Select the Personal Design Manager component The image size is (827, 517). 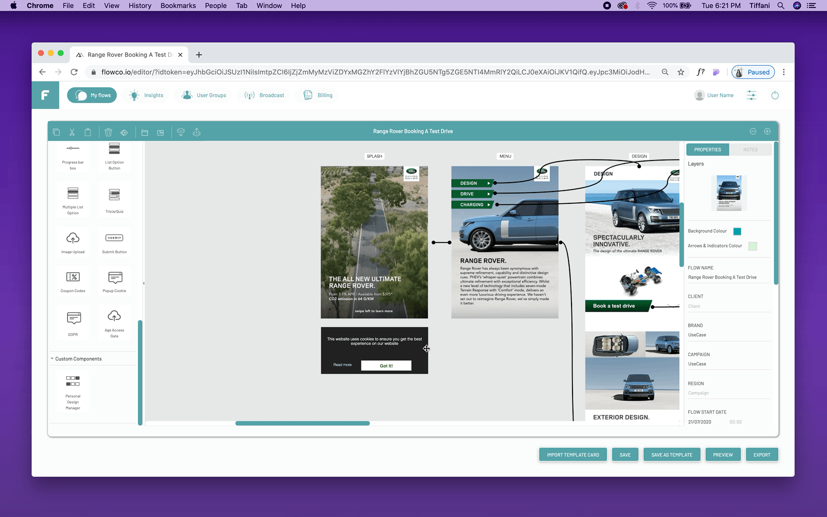click(x=73, y=392)
